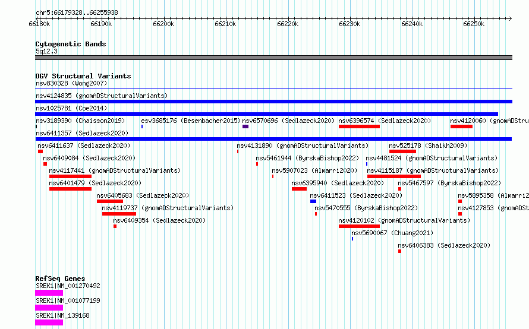
Task: Select the blue nsv6411523 variant bar
Action: pos(313,201)
